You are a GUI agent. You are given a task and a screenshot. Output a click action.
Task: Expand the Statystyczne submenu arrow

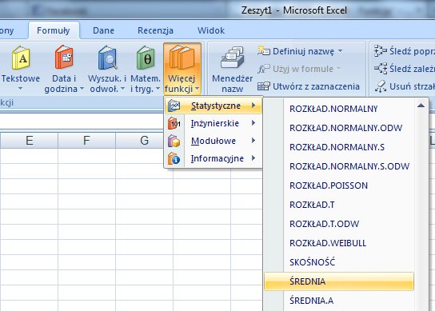click(x=253, y=106)
